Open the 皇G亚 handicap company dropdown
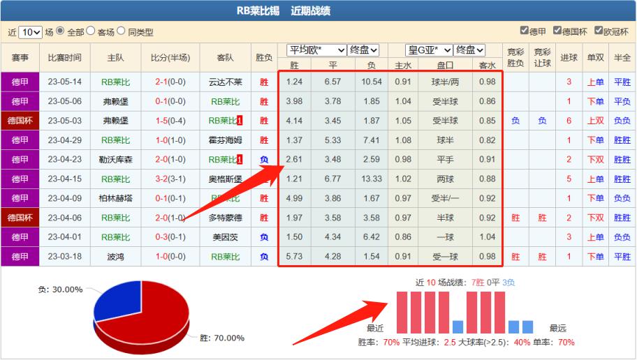Viewport: 637px width, 360px height. pyautogui.click(x=429, y=50)
